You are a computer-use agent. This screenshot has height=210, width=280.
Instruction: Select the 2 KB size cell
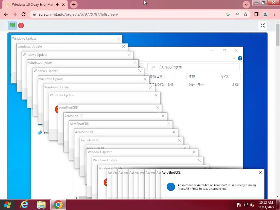[235, 84]
